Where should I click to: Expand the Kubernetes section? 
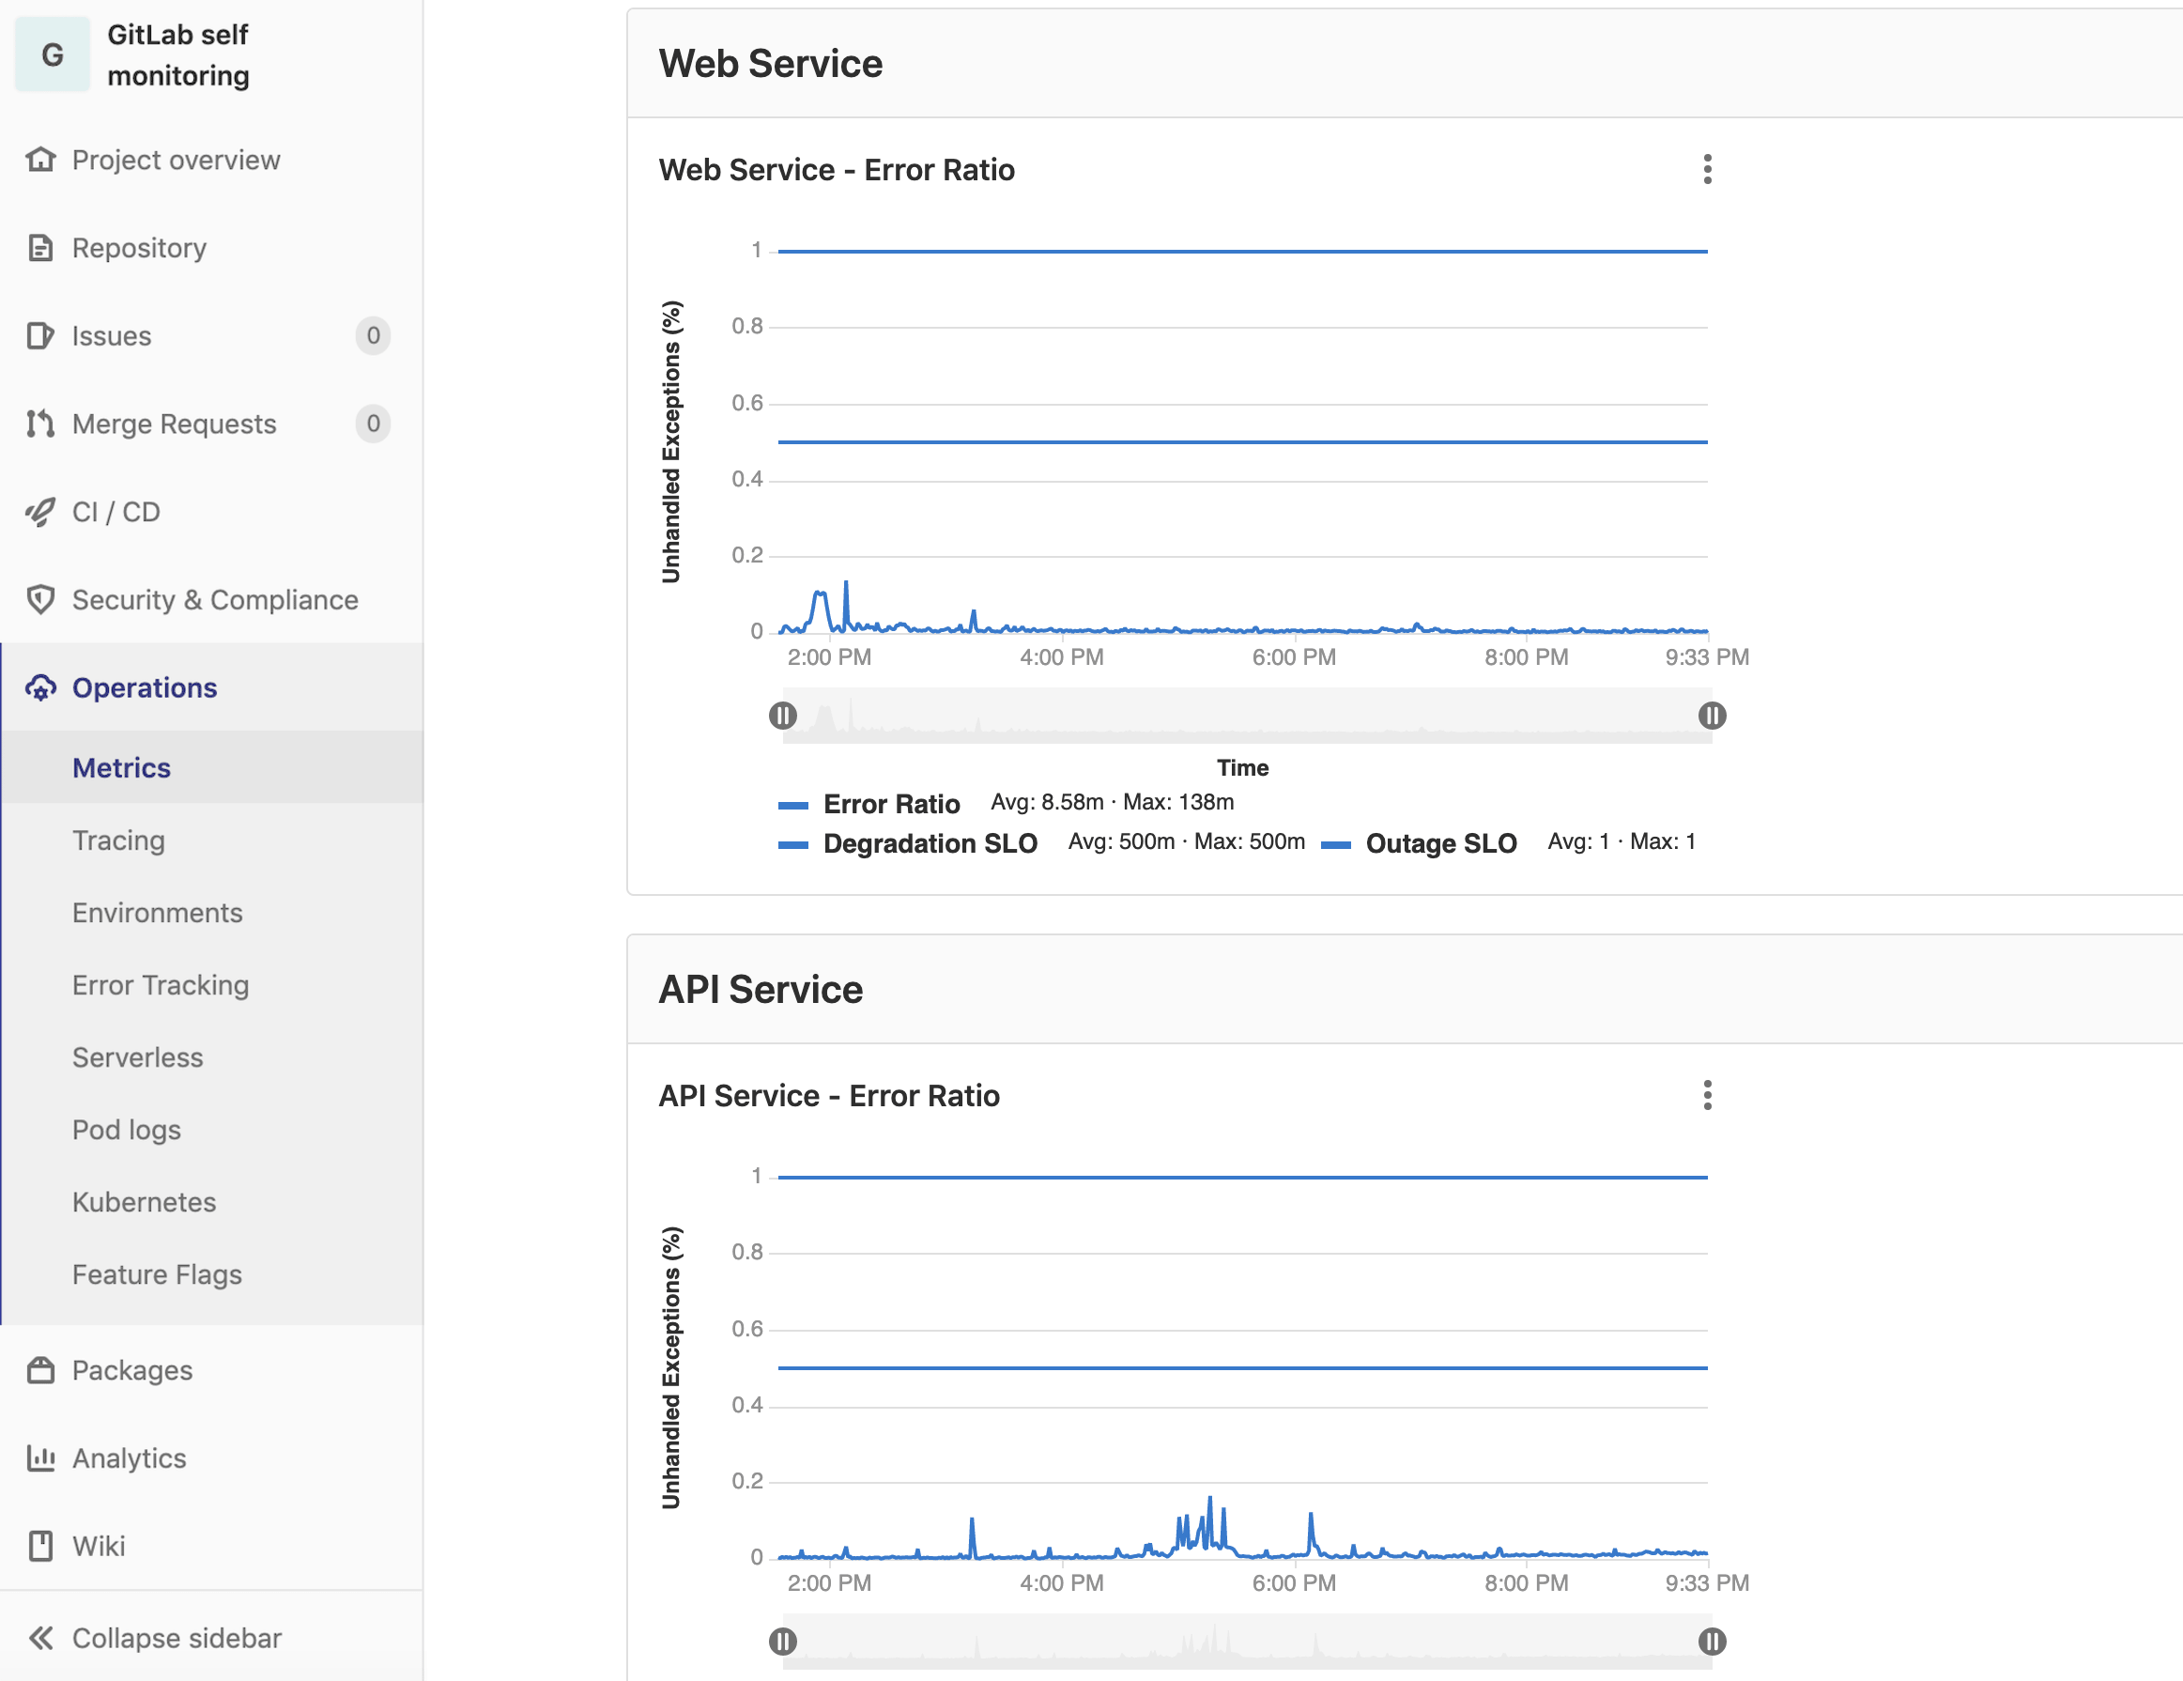click(x=143, y=1201)
